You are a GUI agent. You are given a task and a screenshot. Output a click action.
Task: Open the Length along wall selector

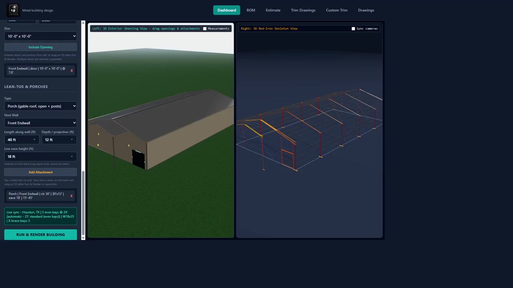click(x=22, y=140)
